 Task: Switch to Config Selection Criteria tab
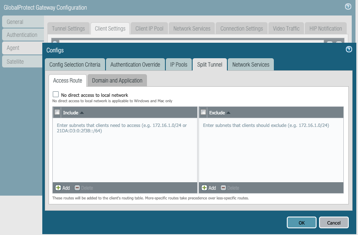75,65
